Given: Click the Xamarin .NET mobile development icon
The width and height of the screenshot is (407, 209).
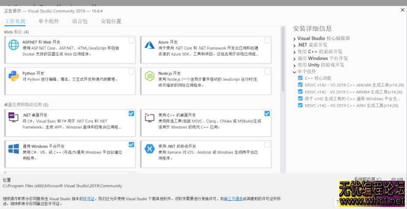Looking at the screenshot, I should tap(150, 148).
